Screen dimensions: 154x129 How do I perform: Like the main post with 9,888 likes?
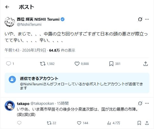click(77, 64)
